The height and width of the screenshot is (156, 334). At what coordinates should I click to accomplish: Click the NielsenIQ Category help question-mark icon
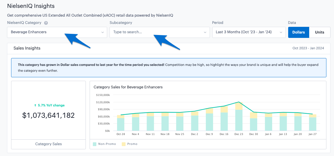[x=46, y=23]
